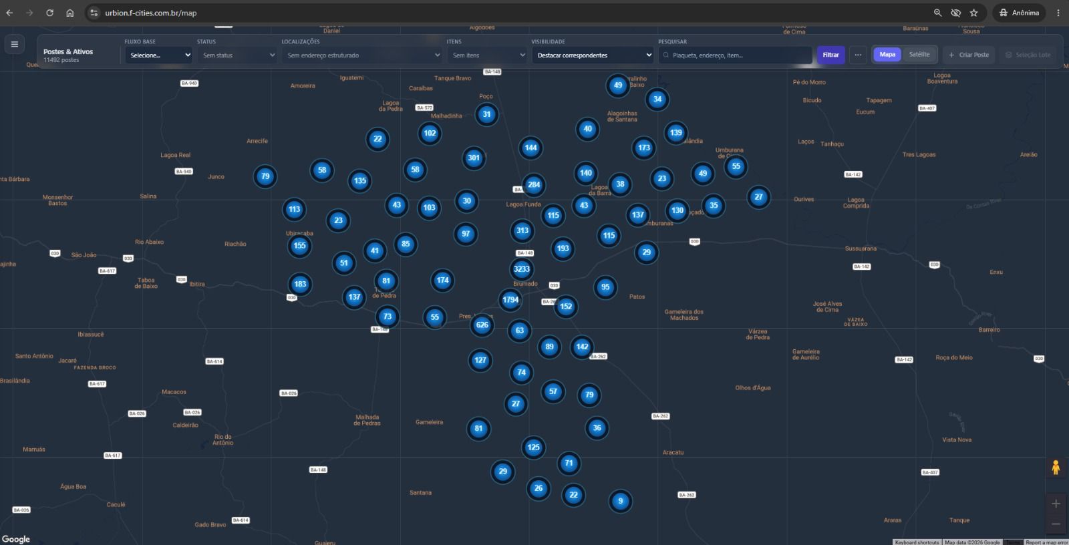
Task: Click the Street View pegman icon
Action: tap(1056, 468)
